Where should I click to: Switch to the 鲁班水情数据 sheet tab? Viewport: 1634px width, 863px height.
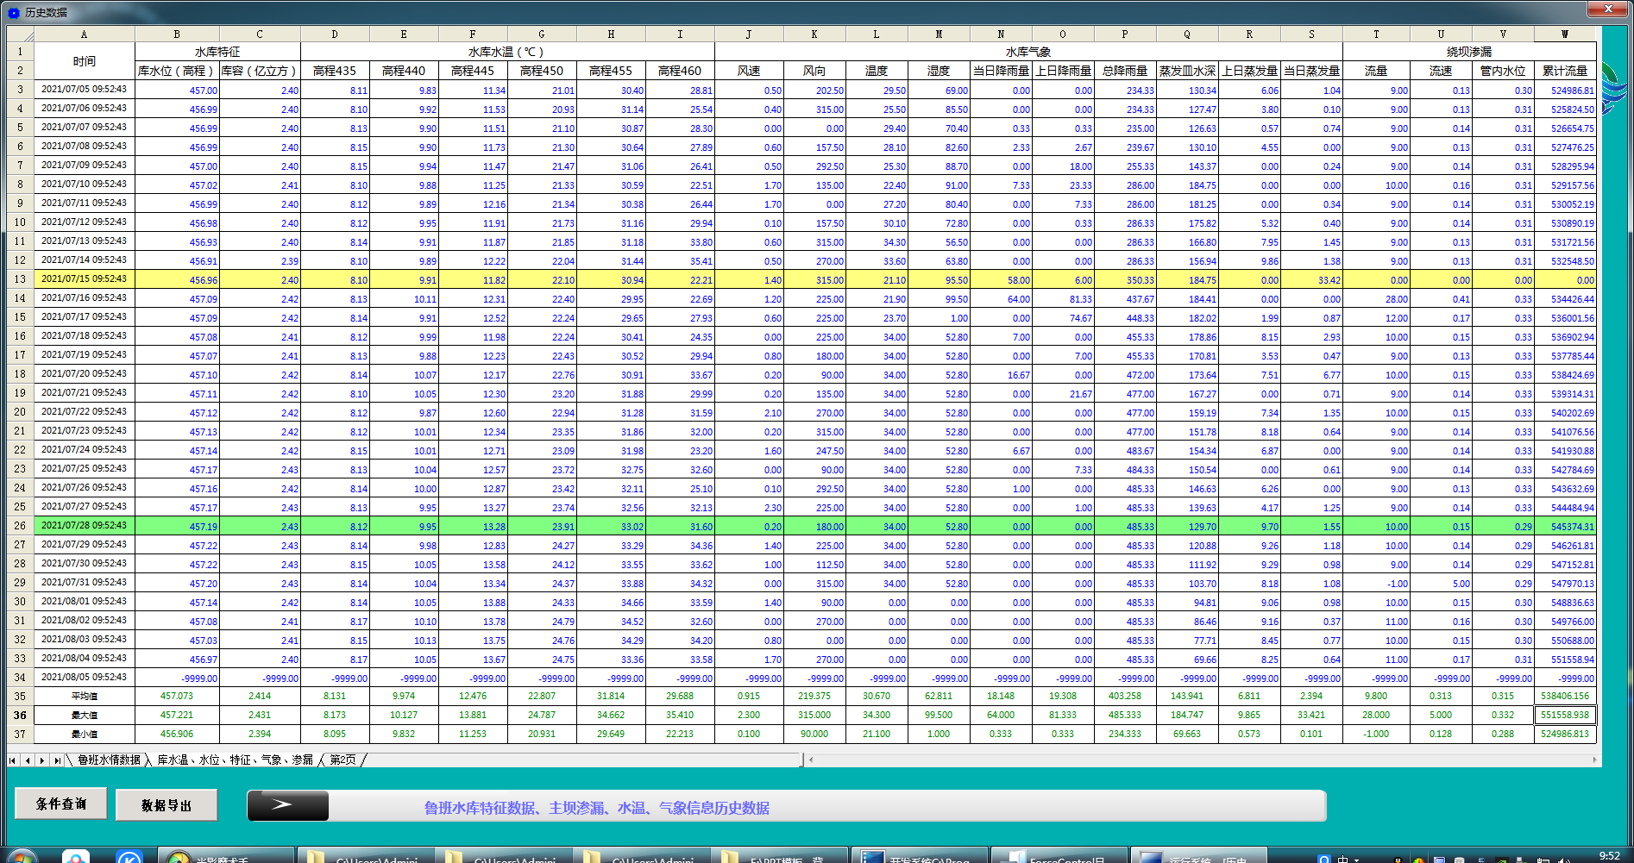[x=109, y=760]
